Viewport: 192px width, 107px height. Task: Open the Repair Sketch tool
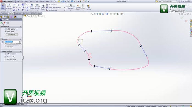(78, 7)
